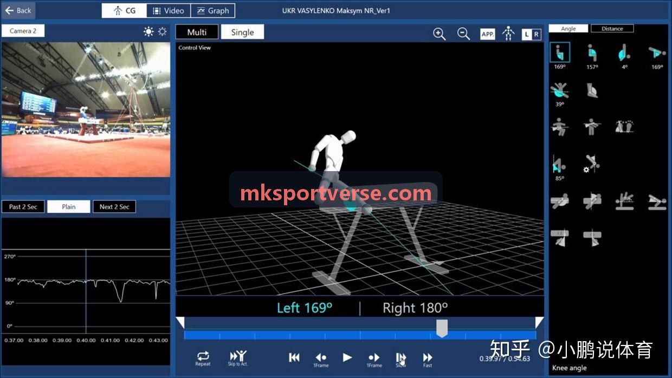This screenshot has height=378, width=672.
Task: Select the two feet angle icon
Action: (x=624, y=127)
